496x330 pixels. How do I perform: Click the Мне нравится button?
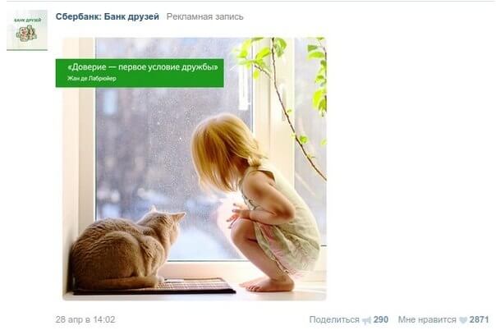[427, 320]
